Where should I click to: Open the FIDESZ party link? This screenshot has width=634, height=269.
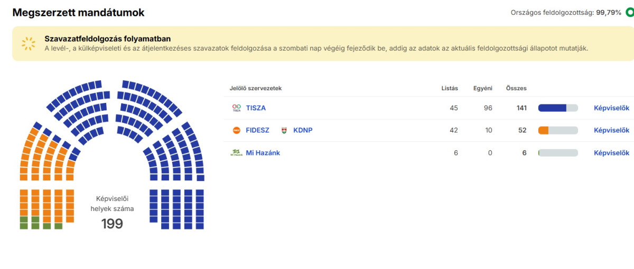tap(257, 130)
